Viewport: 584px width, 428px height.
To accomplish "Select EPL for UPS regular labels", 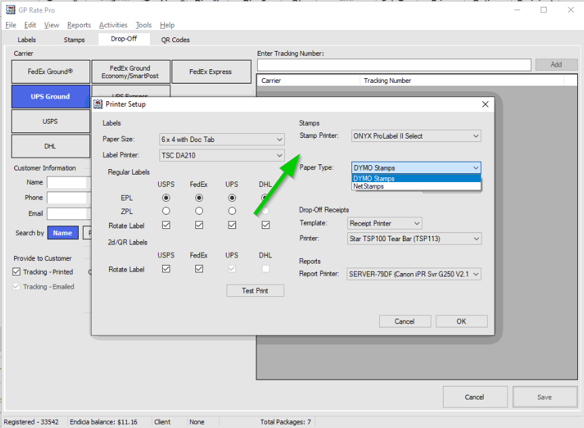I will point(232,198).
